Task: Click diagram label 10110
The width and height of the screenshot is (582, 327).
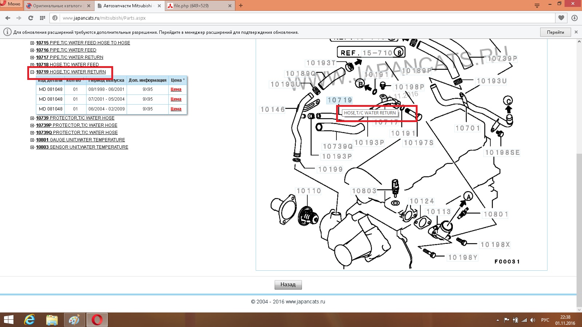Action: [309, 191]
